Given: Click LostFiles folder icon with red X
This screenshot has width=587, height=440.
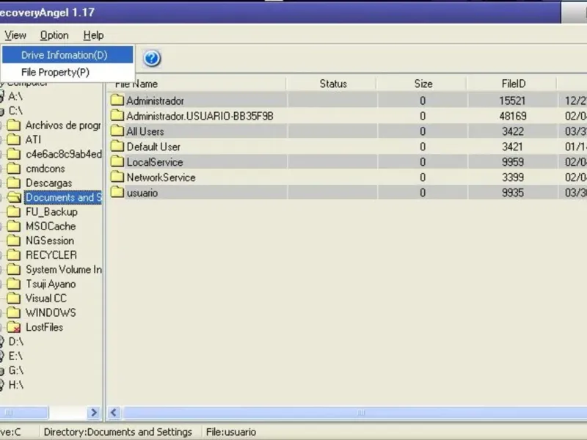Looking at the screenshot, I should pos(14,327).
